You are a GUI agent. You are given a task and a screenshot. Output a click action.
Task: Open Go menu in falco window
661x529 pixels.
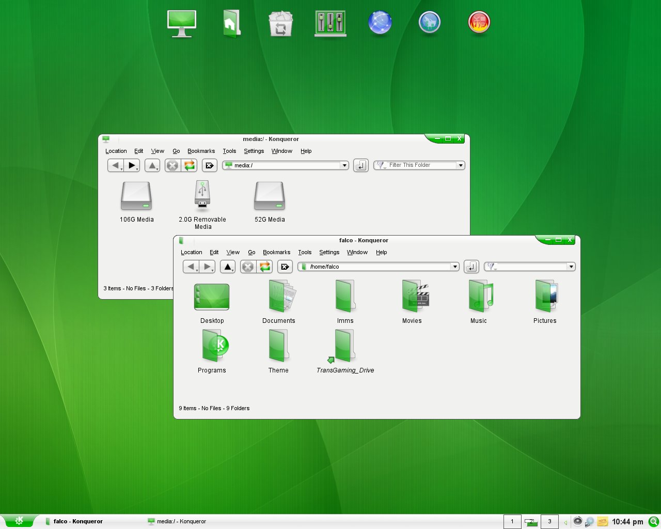251,252
